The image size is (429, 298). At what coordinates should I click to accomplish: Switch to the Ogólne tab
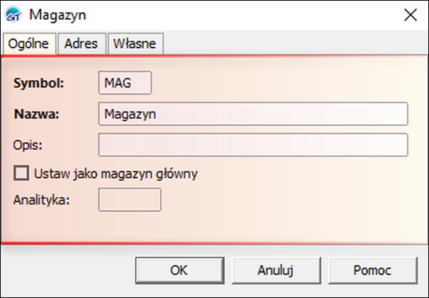coord(28,43)
